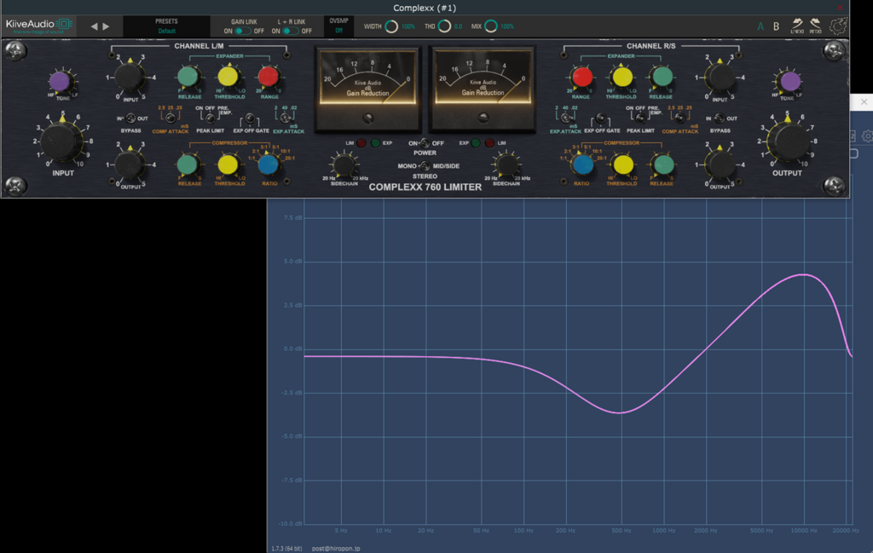The height and width of the screenshot is (553, 873).
Task: Click the KiiveAudio logo
Action: pyautogui.click(x=39, y=25)
